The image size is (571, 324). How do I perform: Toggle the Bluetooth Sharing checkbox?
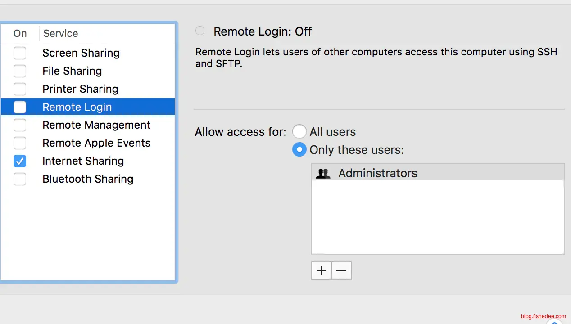pos(20,179)
